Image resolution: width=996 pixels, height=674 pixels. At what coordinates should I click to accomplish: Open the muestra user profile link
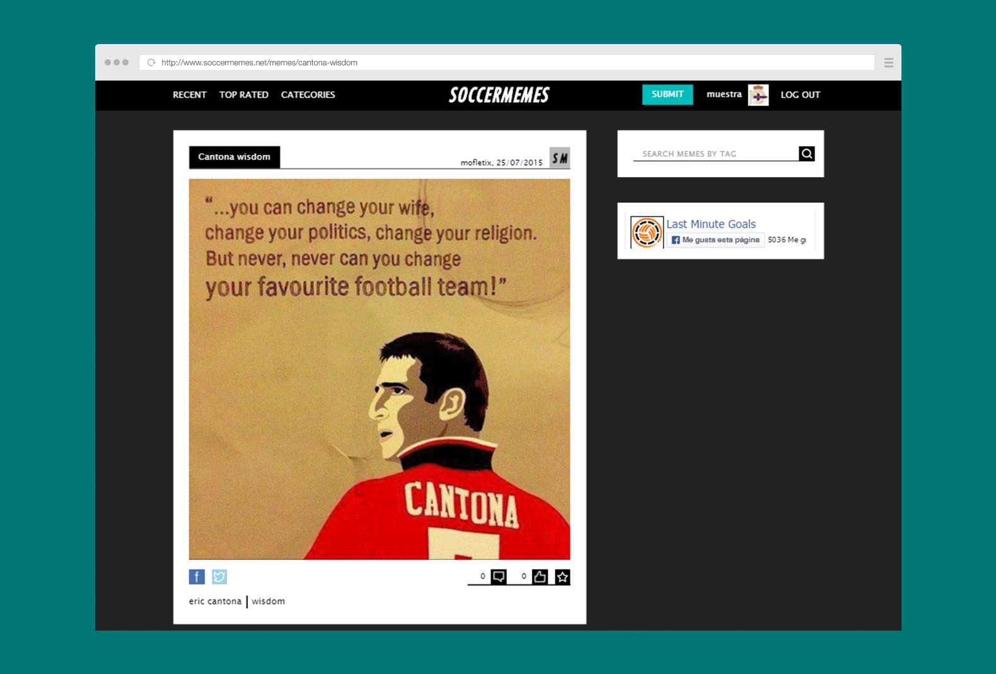[x=724, y=94]
